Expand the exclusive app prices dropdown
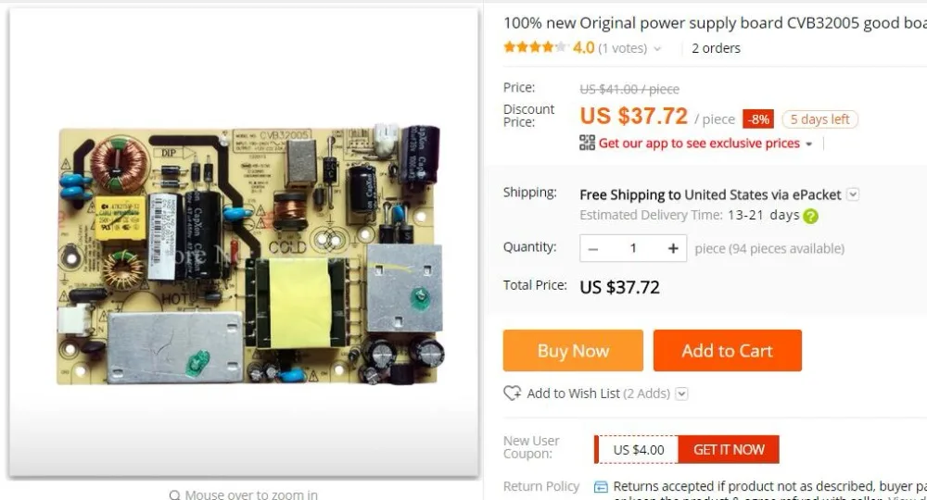 [x=809, y=144]
